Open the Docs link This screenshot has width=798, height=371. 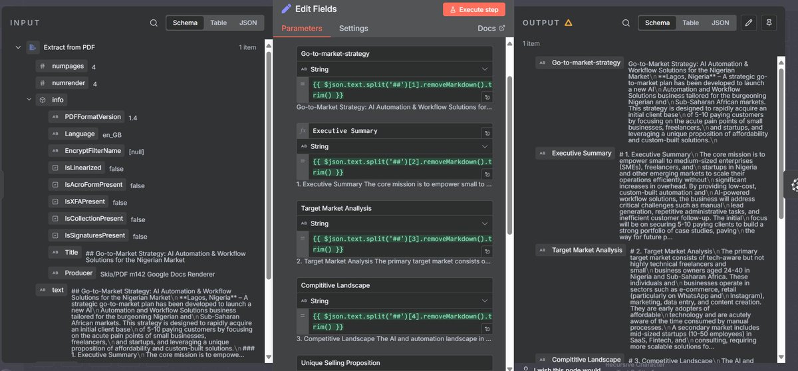pyautogui.click(x=491, y=29)
